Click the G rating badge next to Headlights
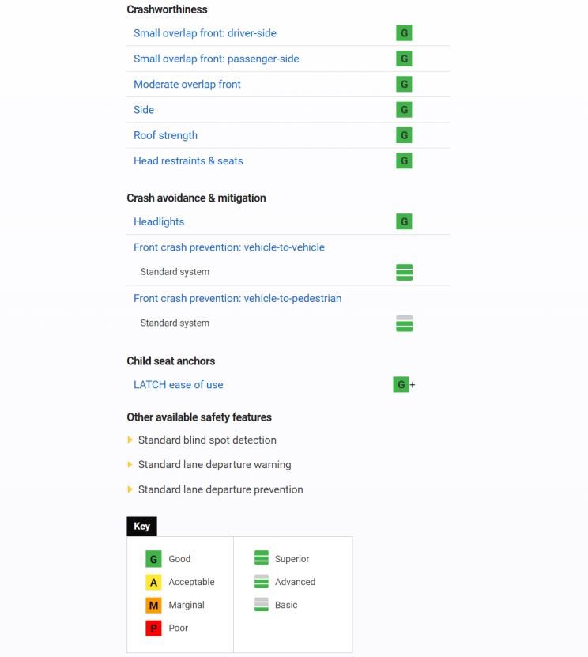The width and height of the screenshot is (588, 657). point(404,221)
